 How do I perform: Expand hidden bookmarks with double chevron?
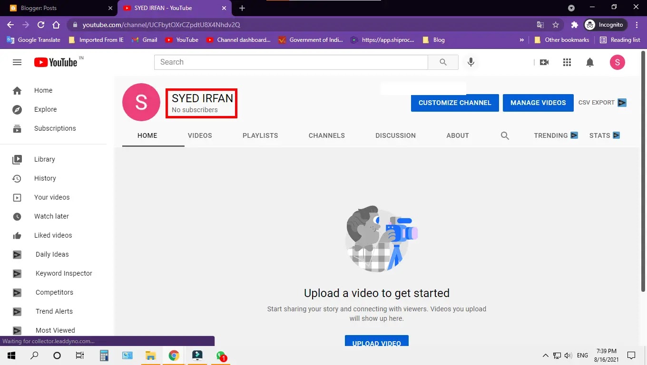coord(521,40)
